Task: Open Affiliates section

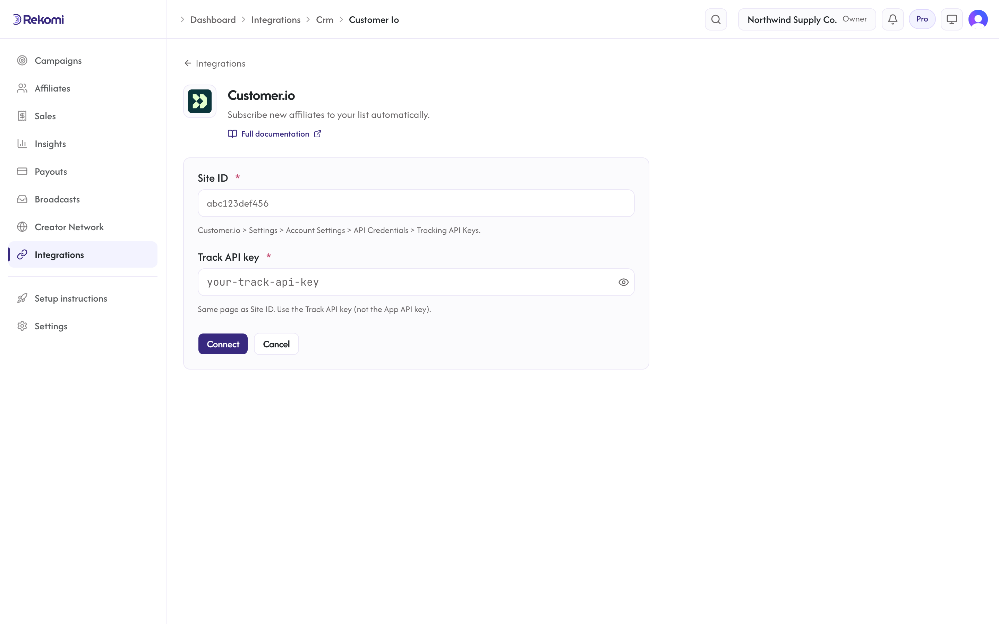Action: tap(83, 88)
